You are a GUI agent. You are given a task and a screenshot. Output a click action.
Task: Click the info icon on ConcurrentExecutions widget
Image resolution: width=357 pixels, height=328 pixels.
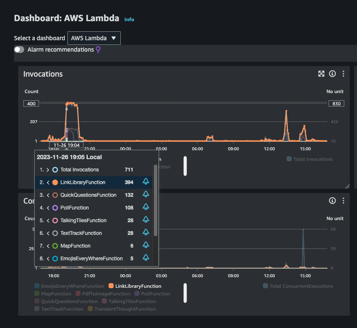tap(332, 201)
